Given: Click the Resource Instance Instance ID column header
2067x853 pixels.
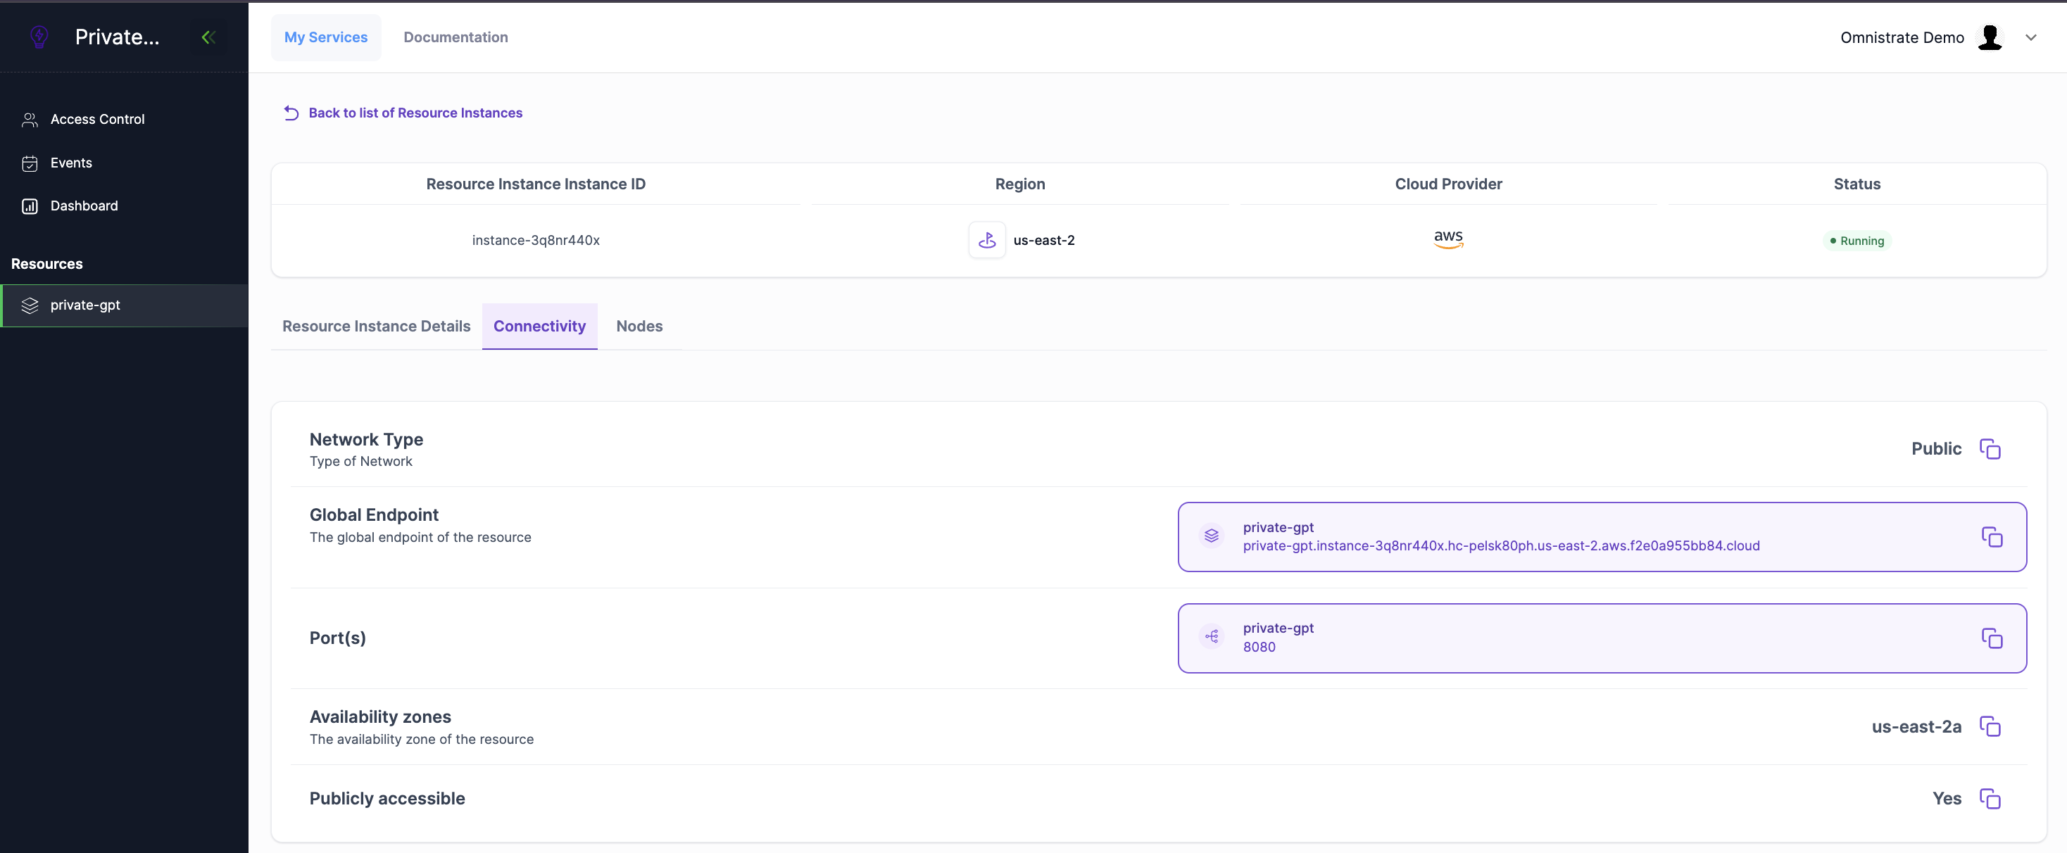Looking at the screenshot, I should [535, 184].
